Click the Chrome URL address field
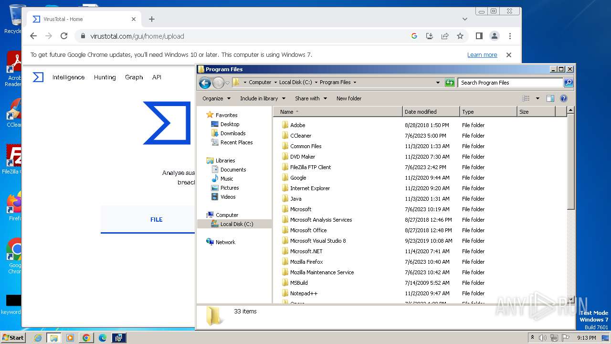The height and width of the screenshot is (344, 611). [x=243, y=36]
